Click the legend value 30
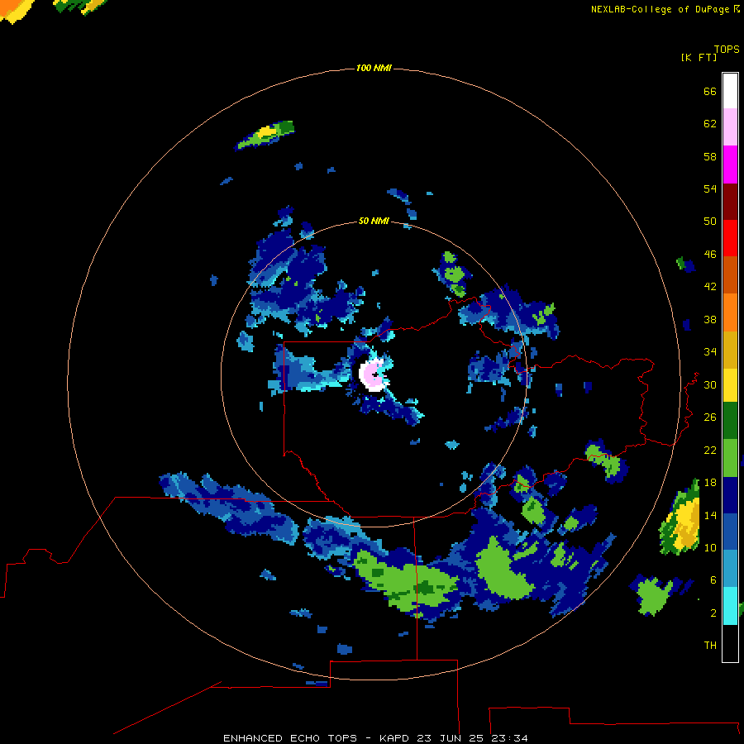 tap(710, 384)
